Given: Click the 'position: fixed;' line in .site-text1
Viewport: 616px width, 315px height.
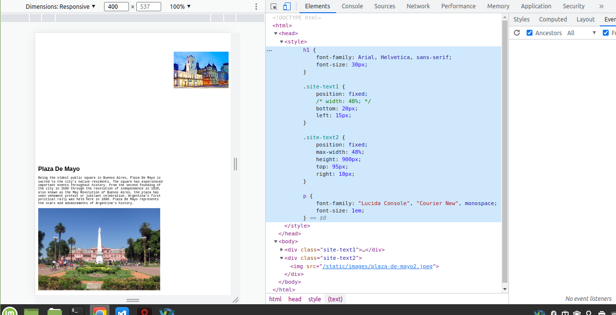Looking at the screenshot, I should tap(341, 94).
